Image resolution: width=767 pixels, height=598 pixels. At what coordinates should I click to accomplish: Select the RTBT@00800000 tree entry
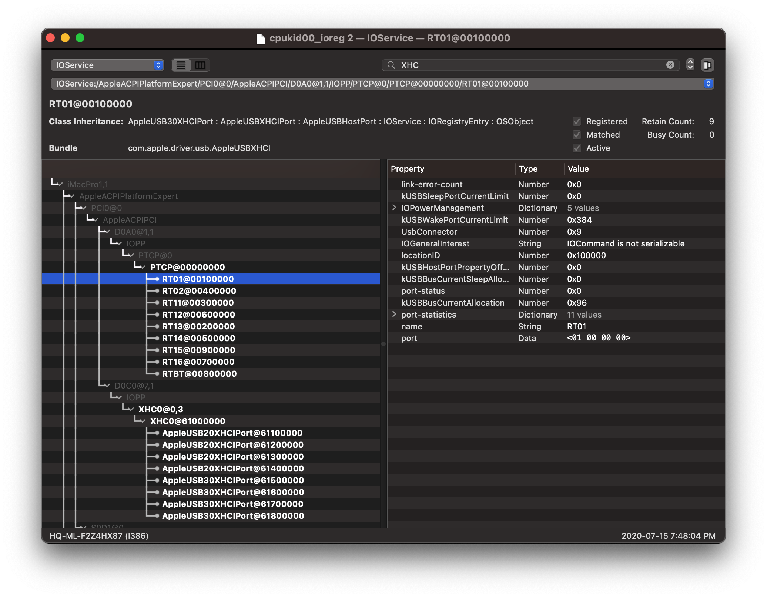coord(199,374)
